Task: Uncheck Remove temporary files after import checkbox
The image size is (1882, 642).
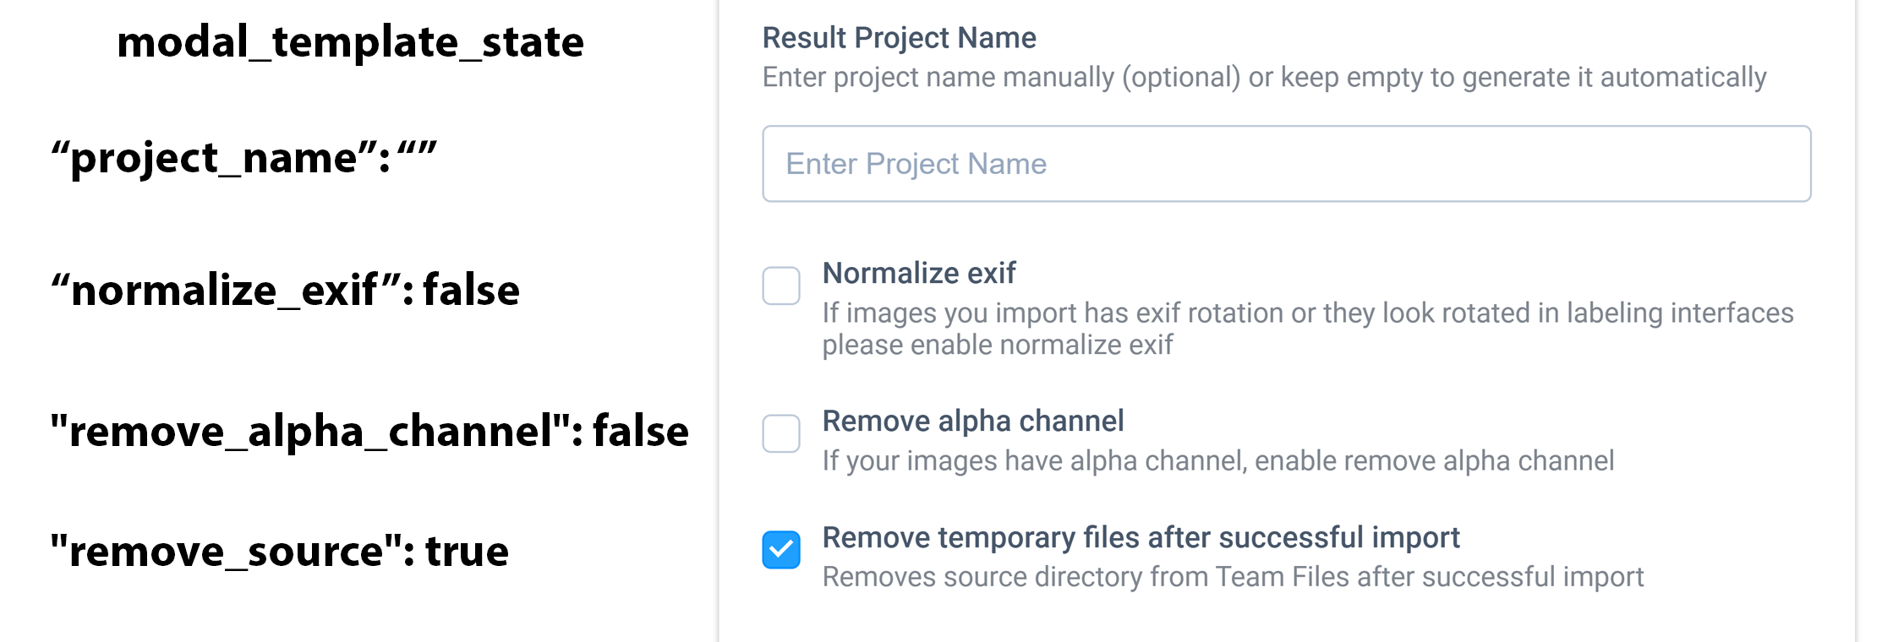Action: [781, 550]
